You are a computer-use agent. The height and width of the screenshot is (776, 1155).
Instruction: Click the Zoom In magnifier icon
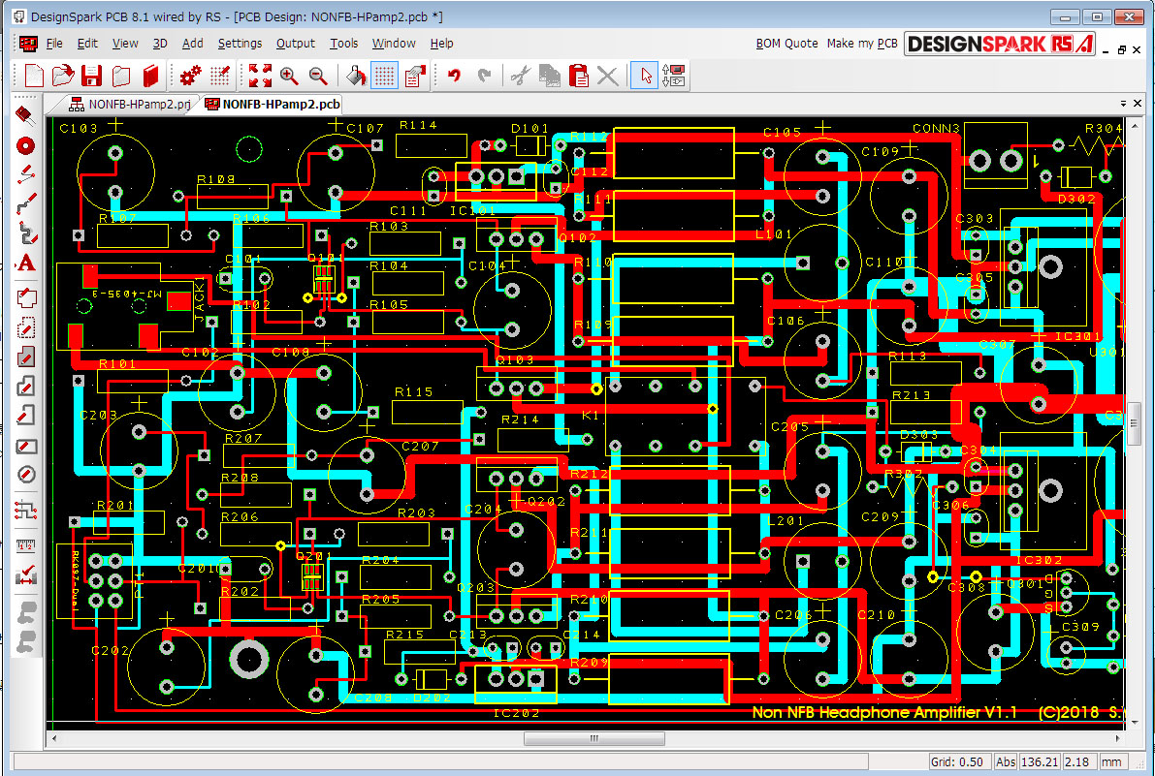(289, 76)
